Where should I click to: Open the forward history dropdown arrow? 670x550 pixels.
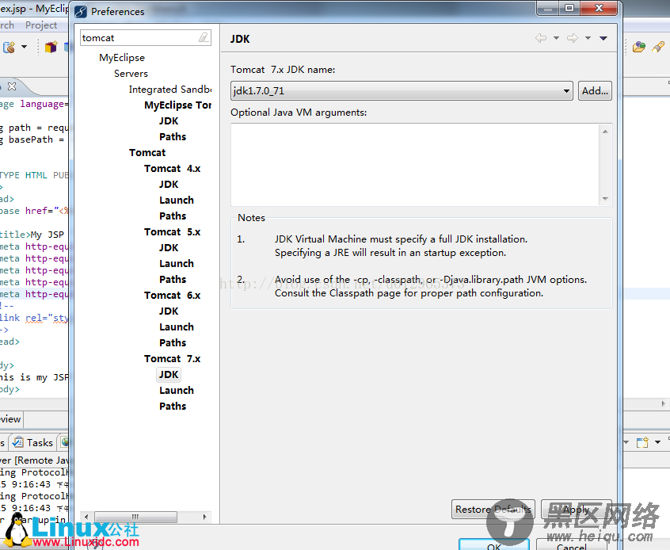tap(588, 38)
